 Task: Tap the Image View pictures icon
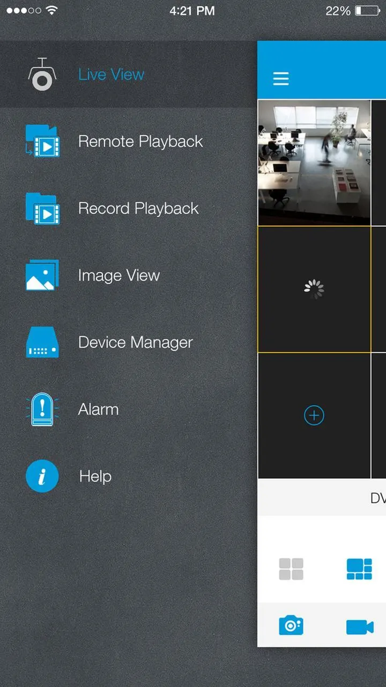click(42, 275)
